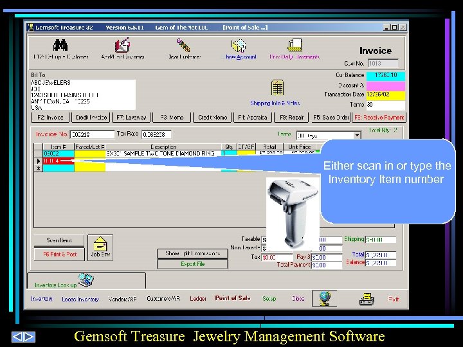The width and height of the screenshot is (463, 347).
Task: Open the Point of Sale menu item
Action: (233, 298)
